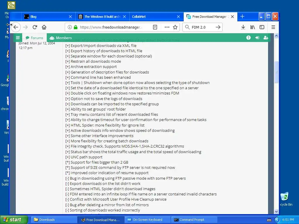Screen dimensions: 299x224
Task: Open the forum FAQ help icon
Action: [x=248, y=38]
